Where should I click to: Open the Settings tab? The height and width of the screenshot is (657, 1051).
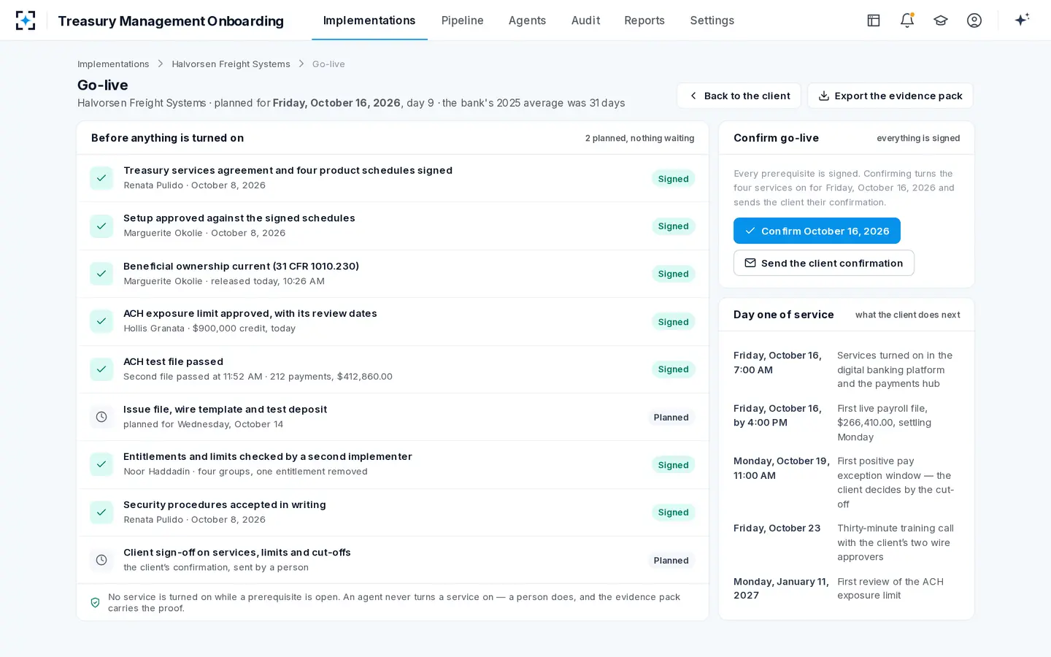(712, 20)
